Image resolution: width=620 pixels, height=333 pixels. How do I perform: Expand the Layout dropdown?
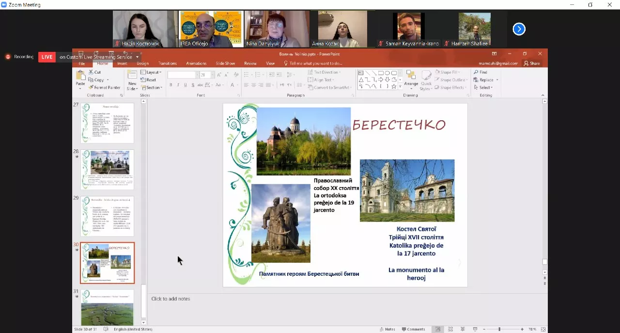tap(151, 72)
